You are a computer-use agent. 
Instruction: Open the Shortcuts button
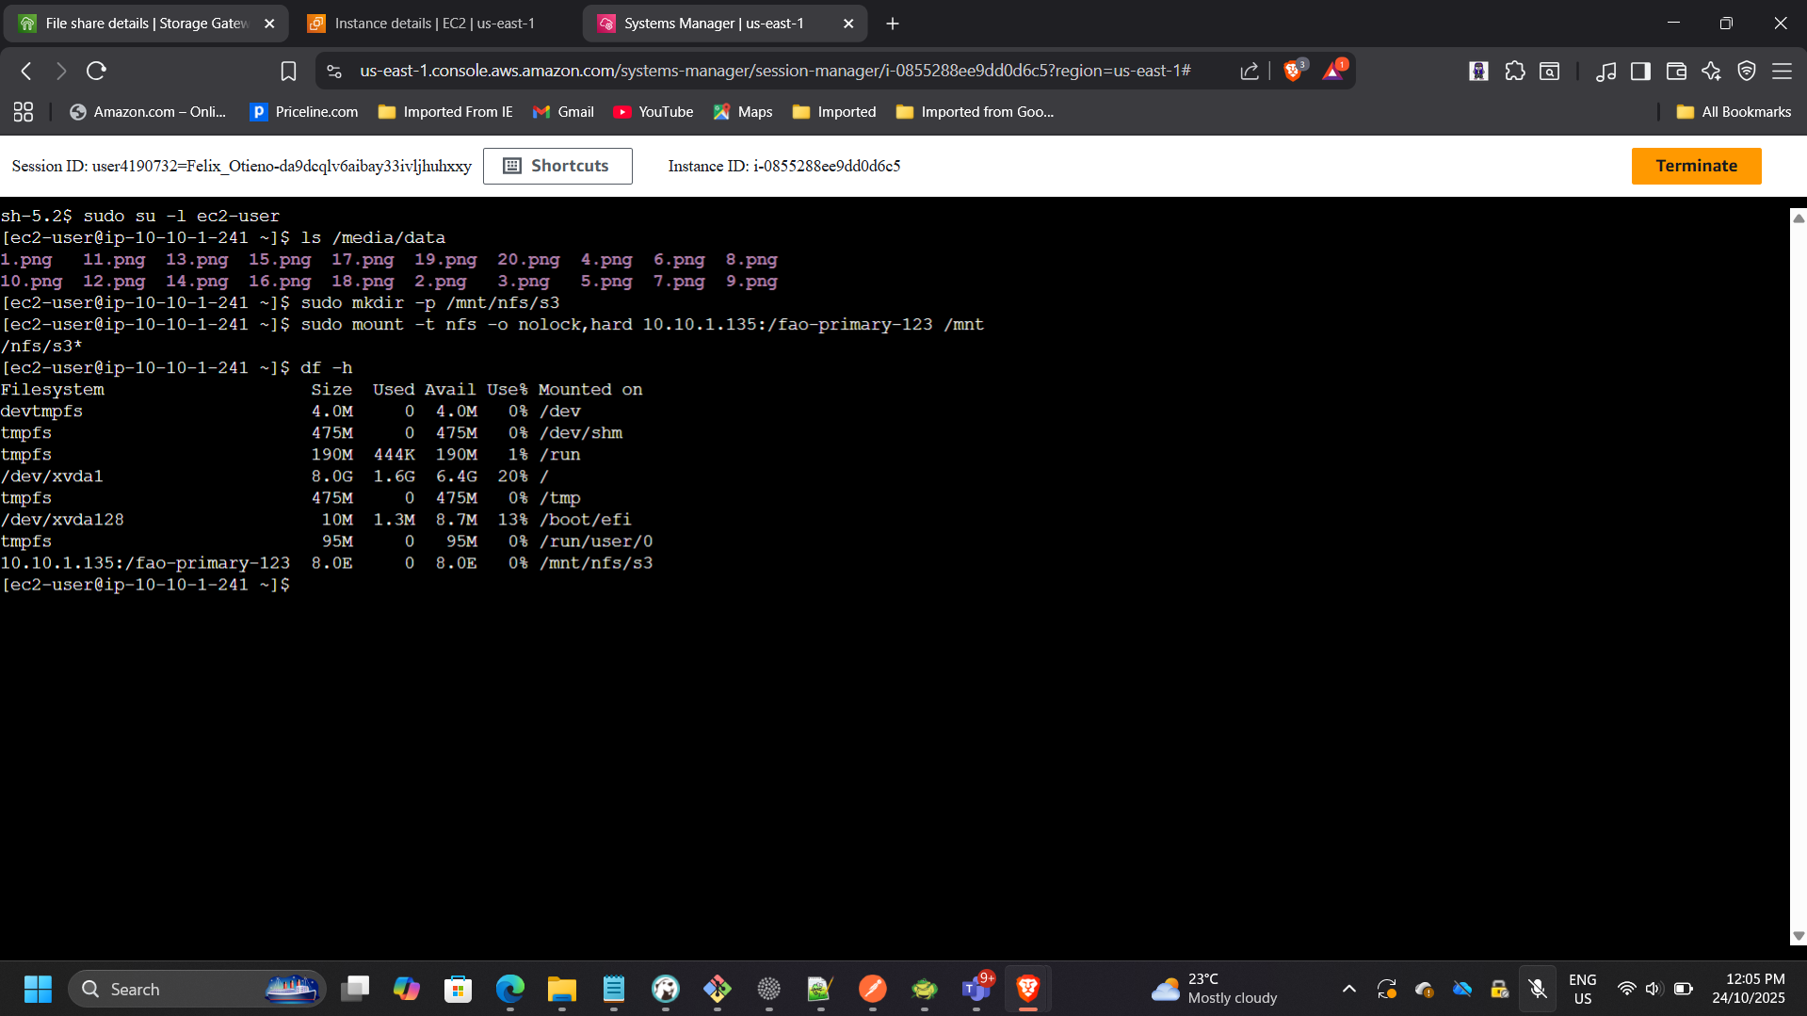click(557, 166)
